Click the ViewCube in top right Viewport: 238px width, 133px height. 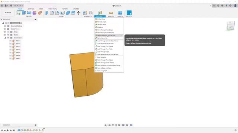[x=231, y=26]
